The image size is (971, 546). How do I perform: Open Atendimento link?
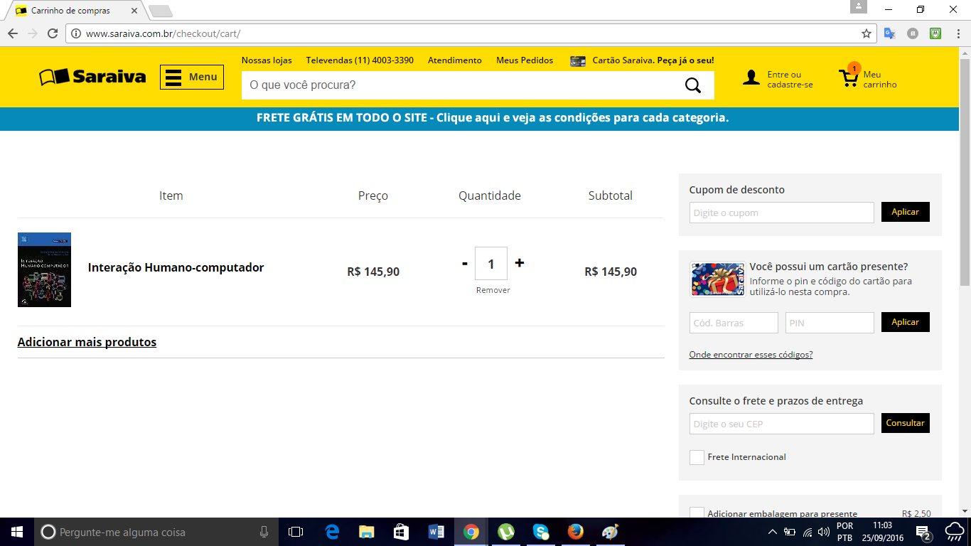point(455,60)
